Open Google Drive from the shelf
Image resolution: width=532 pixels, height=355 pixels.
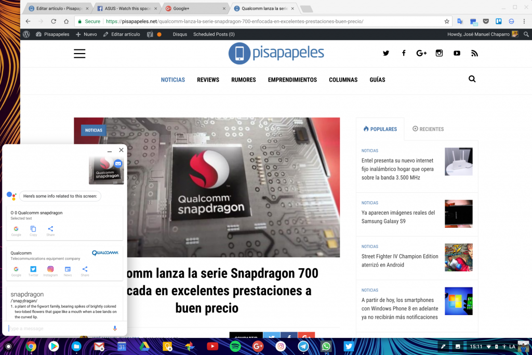click(x=144, y=346)
